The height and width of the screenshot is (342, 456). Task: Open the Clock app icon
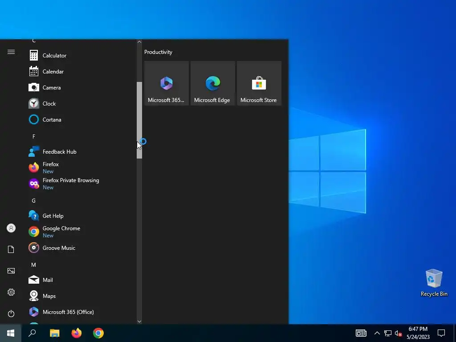coord(34,103)
